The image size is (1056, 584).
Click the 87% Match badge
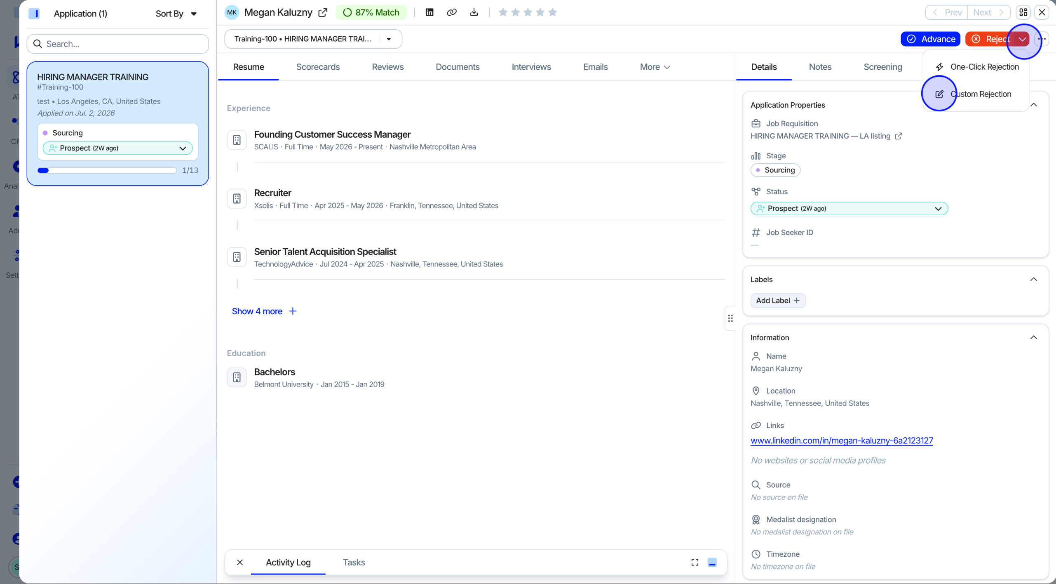[x=371, y=12]
